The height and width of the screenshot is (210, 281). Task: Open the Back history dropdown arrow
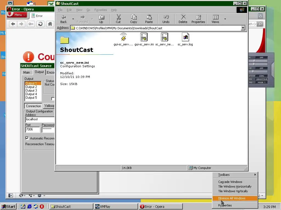(73, 19)
